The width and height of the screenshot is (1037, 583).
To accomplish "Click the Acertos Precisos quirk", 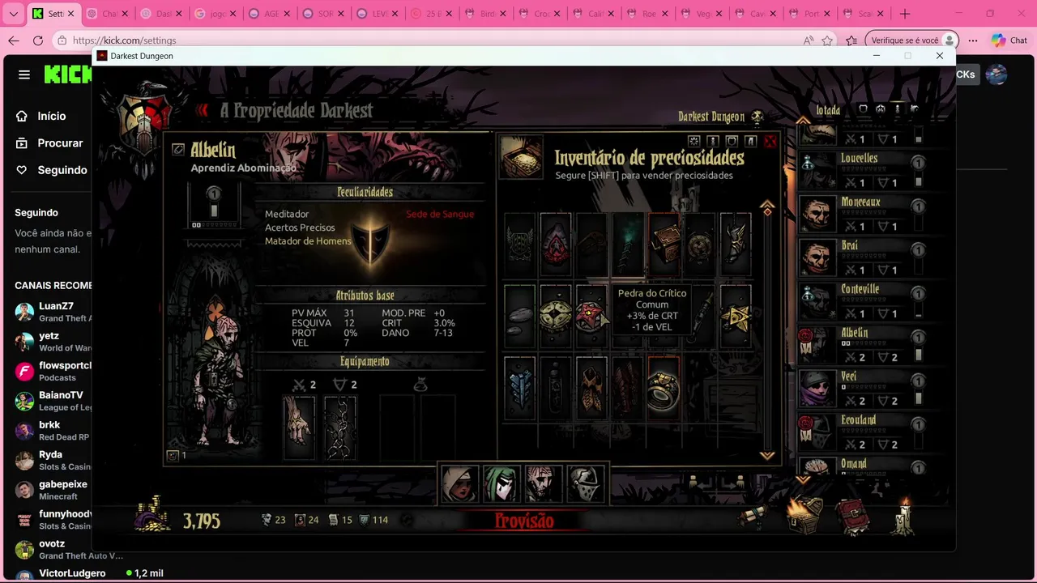I will point(300,228).
